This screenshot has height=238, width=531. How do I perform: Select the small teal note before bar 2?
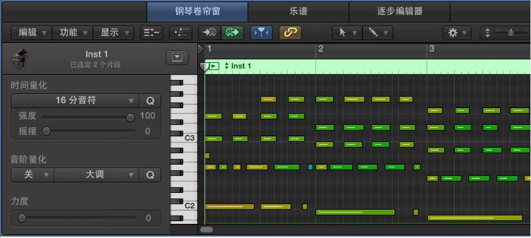coord(311,167)
